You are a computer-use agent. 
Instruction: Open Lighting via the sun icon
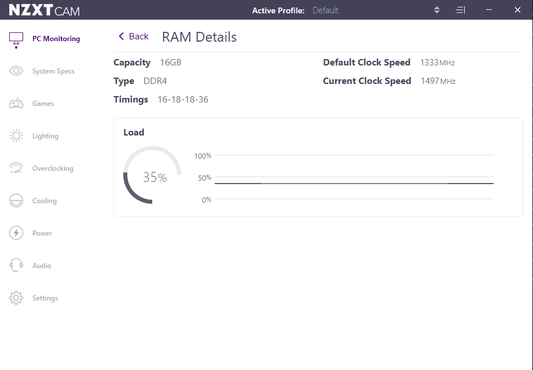coord(16,136)
